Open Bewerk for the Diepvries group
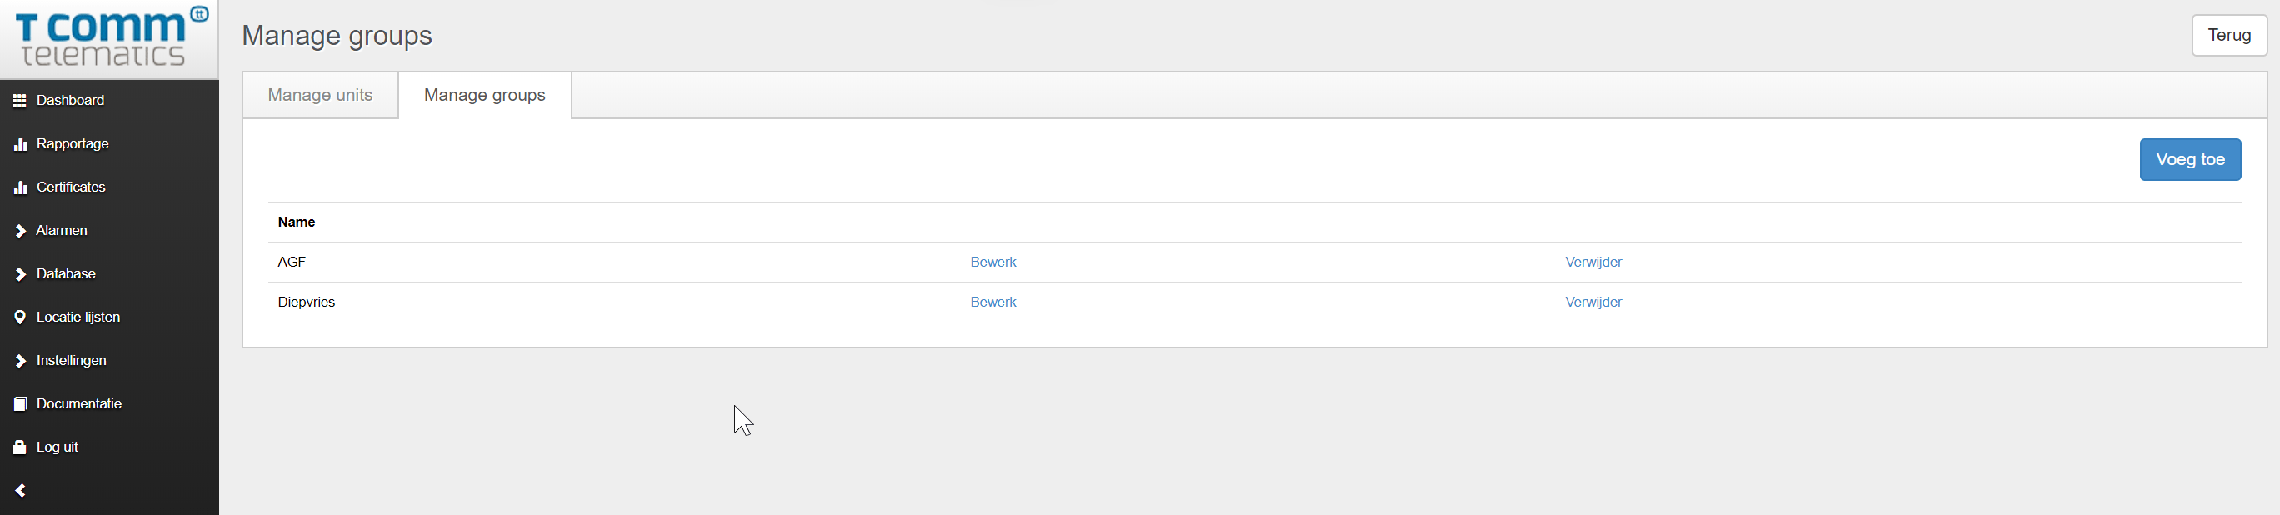The height and width of the screenshot is (515, 2280). 993,302
